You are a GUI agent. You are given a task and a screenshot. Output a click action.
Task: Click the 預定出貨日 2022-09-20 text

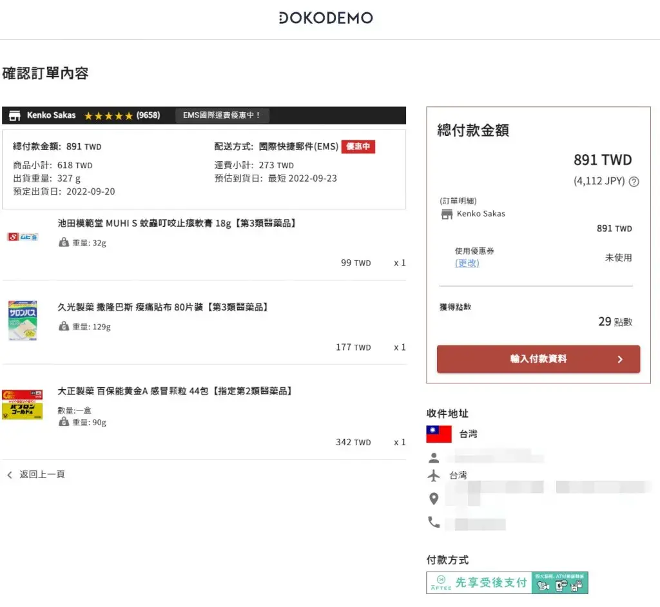tap(64, 191)
